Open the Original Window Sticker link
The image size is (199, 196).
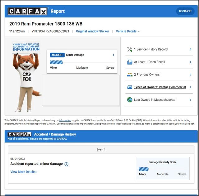(92, 32)
